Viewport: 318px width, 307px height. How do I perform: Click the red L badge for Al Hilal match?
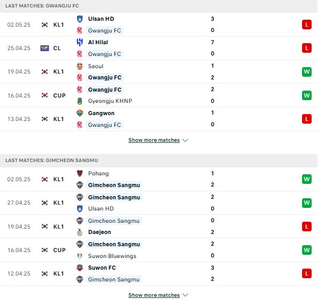pos(307,48)
